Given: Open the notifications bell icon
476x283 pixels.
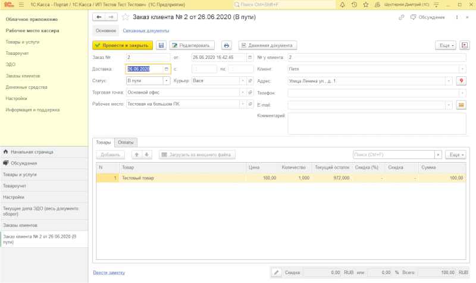Looking at the screenshot, I should point(343,5).
